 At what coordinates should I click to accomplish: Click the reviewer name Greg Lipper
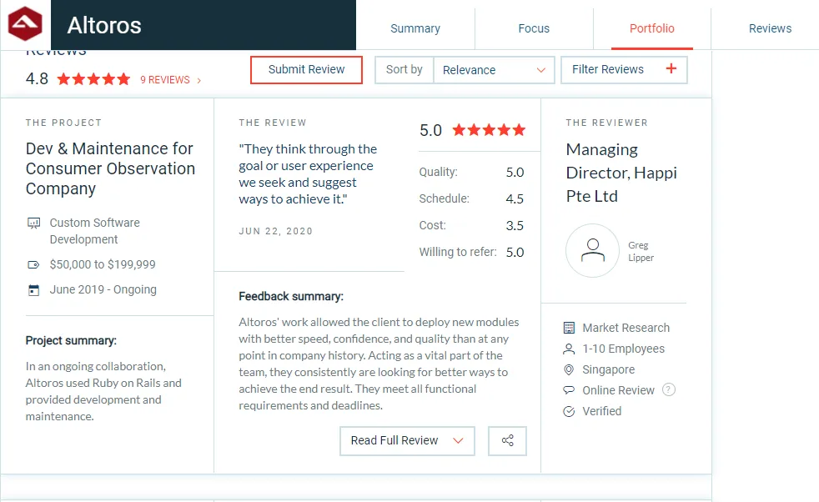[x=641, y=251]
